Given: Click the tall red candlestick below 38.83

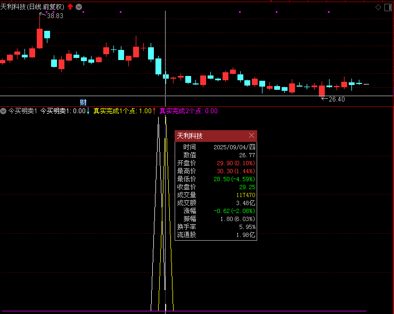Looking at the screenshot, I should click(40, 38).
